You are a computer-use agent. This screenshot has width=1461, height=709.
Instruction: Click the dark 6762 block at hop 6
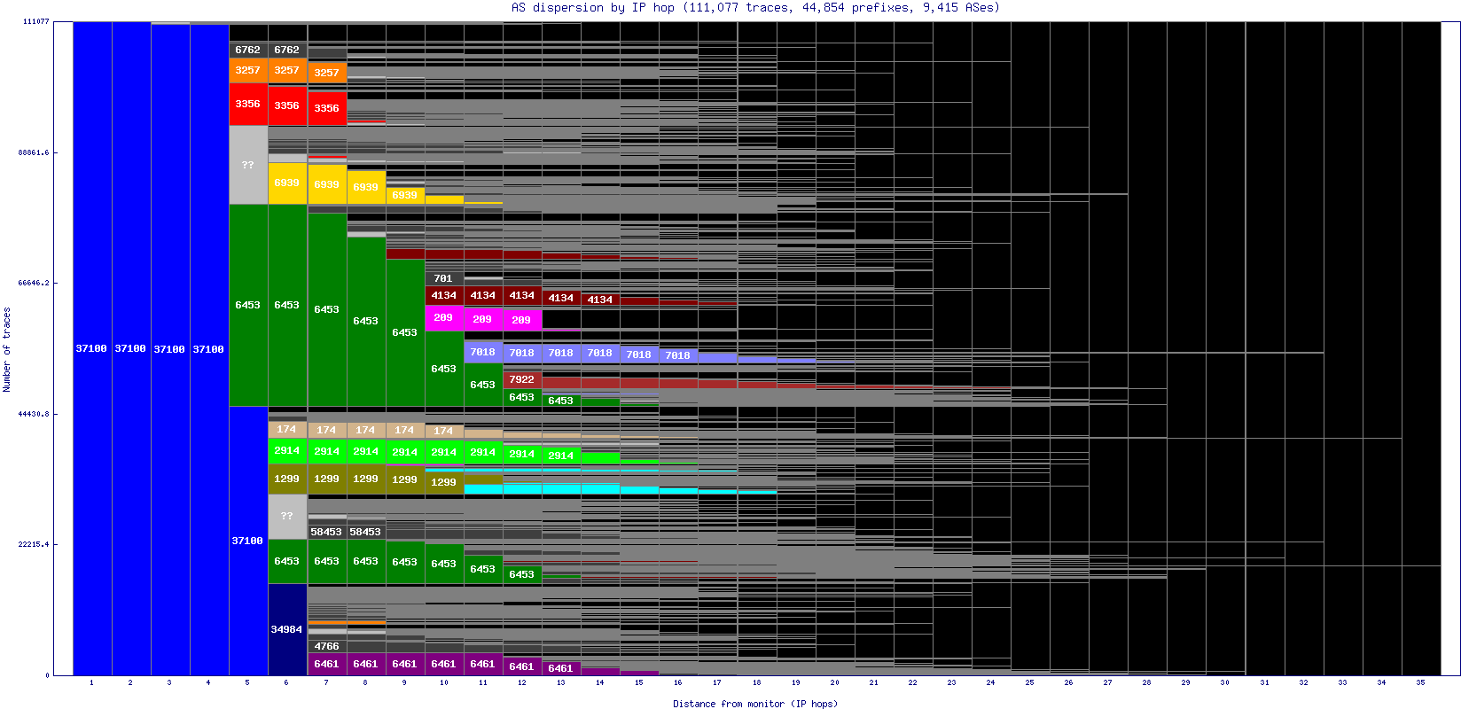pyautogui.click(x=287, y=51)
